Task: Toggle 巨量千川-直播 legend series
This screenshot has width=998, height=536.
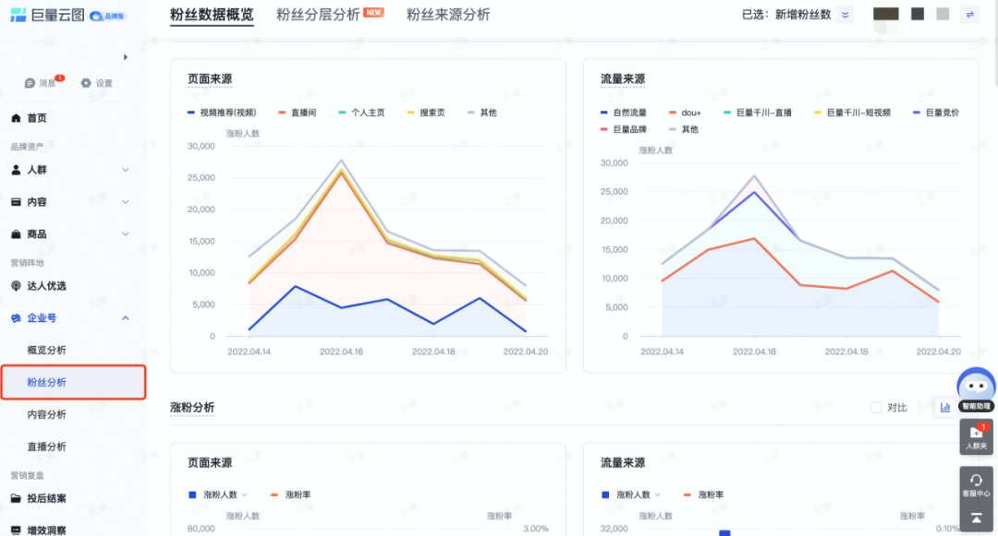Action: click(x=758, y=113)
